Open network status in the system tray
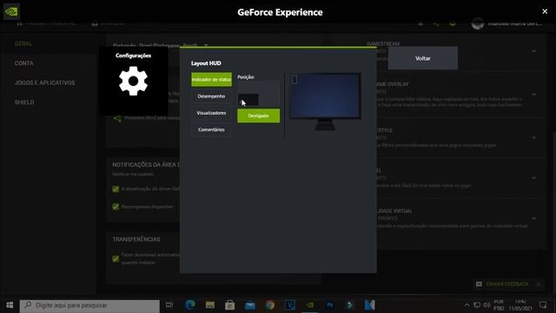 477,305
